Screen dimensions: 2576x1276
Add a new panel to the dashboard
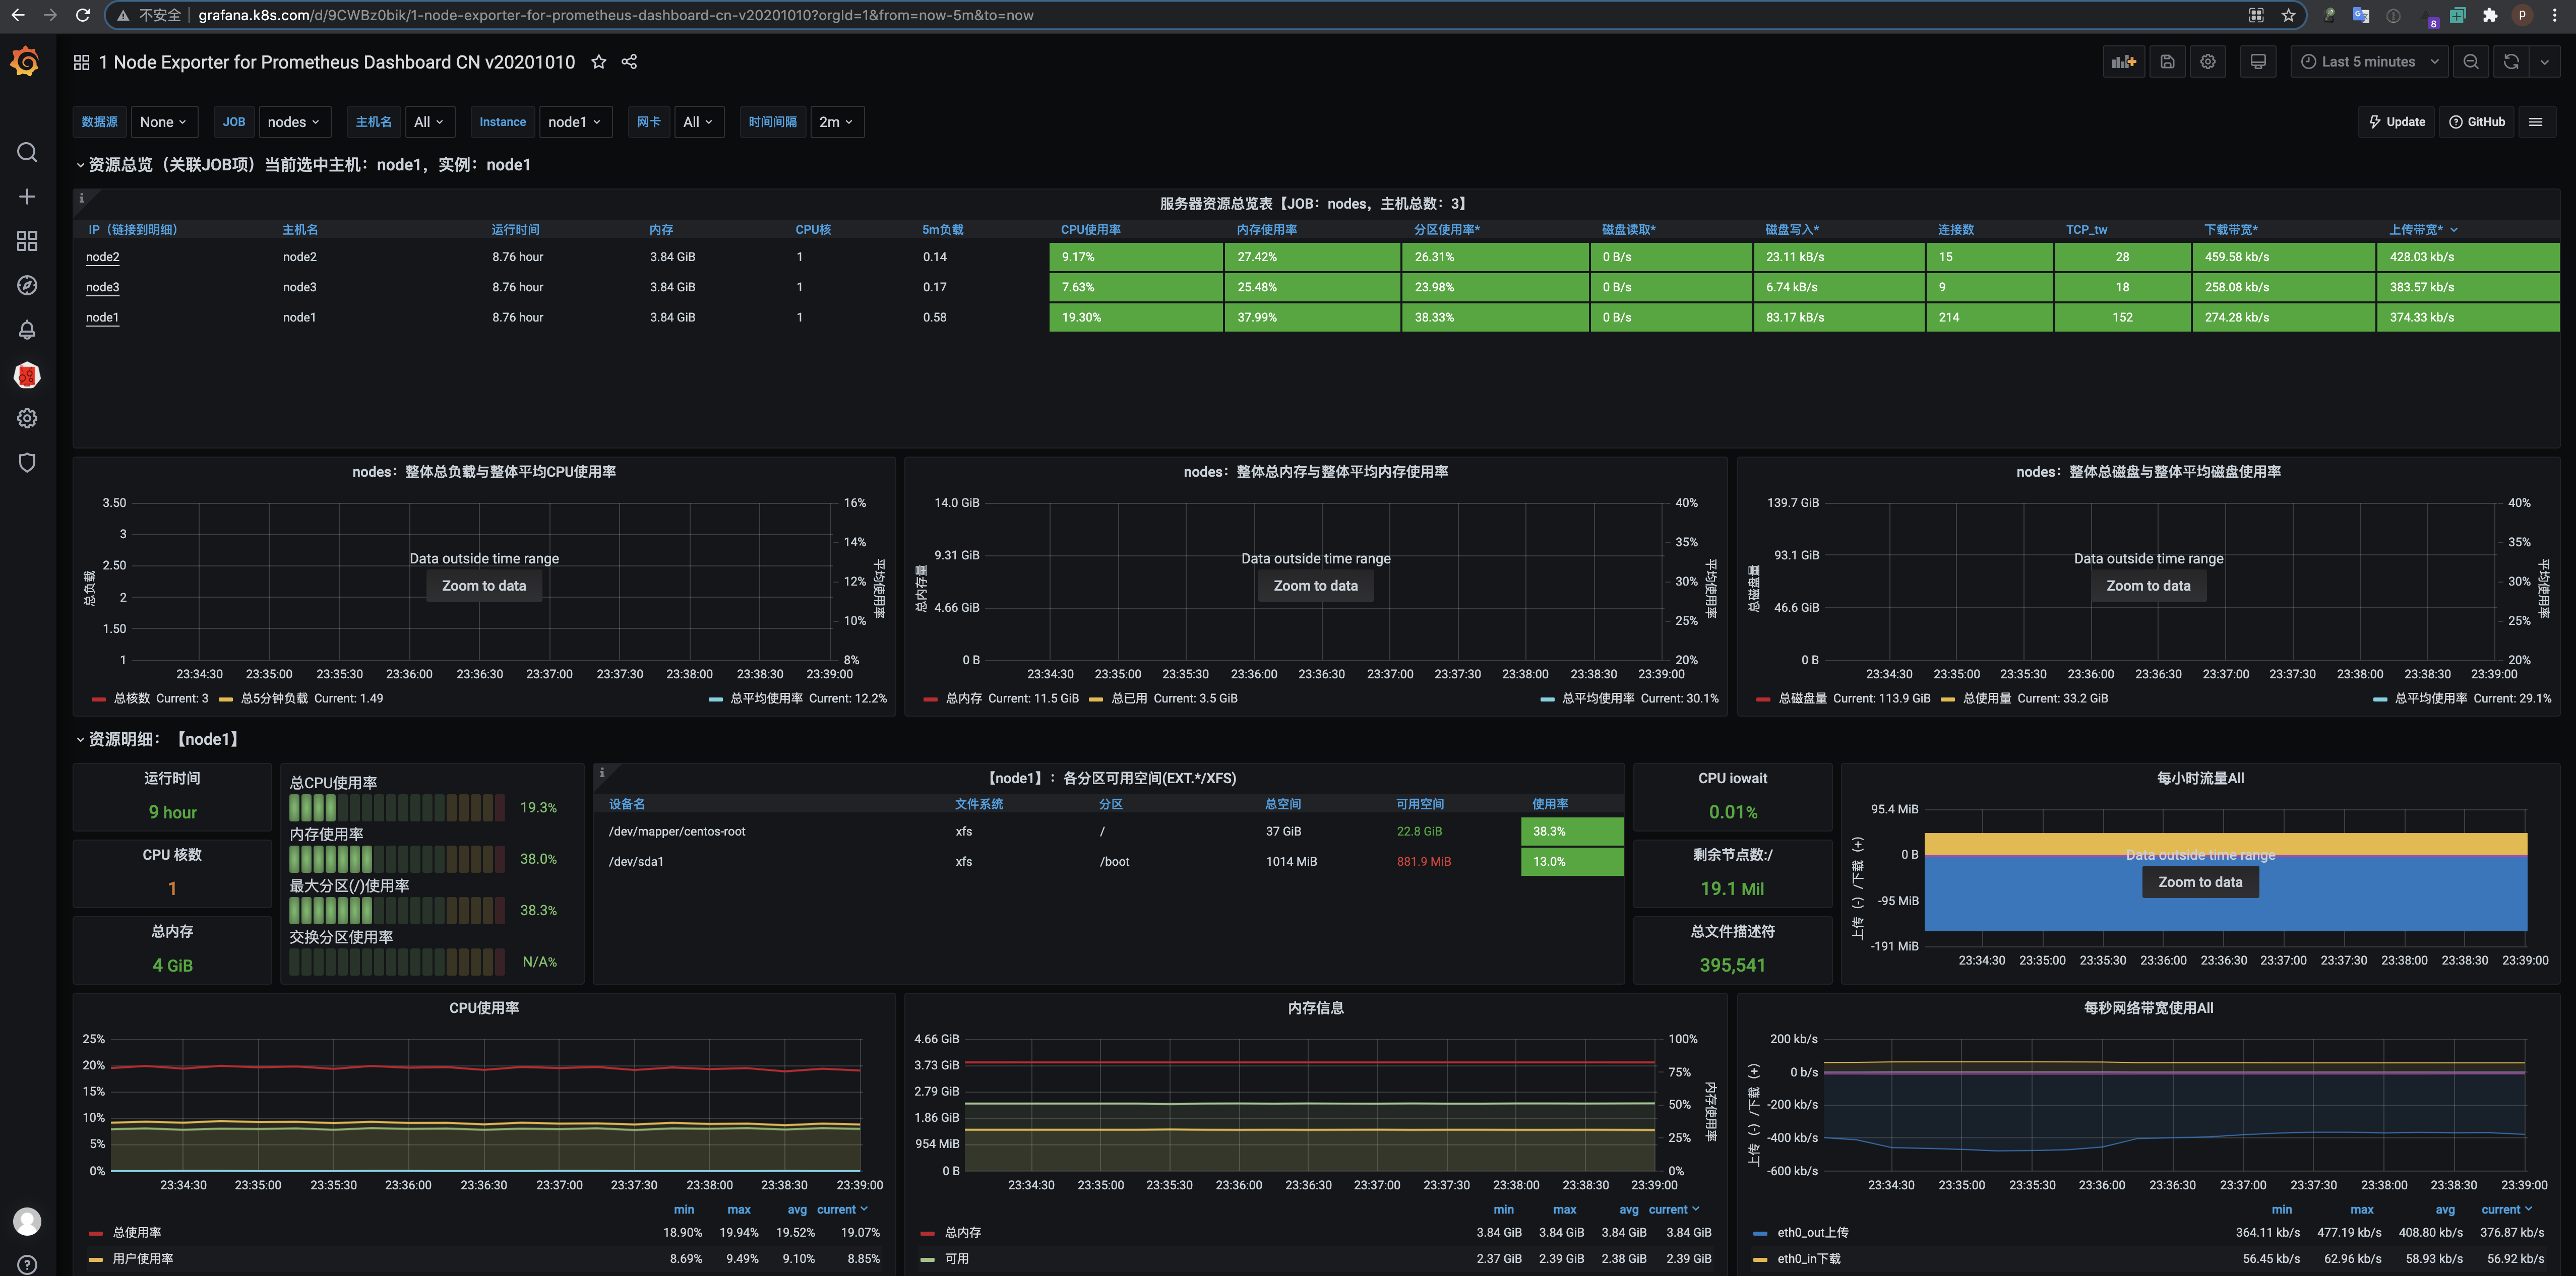click(x=2123, y=62)
